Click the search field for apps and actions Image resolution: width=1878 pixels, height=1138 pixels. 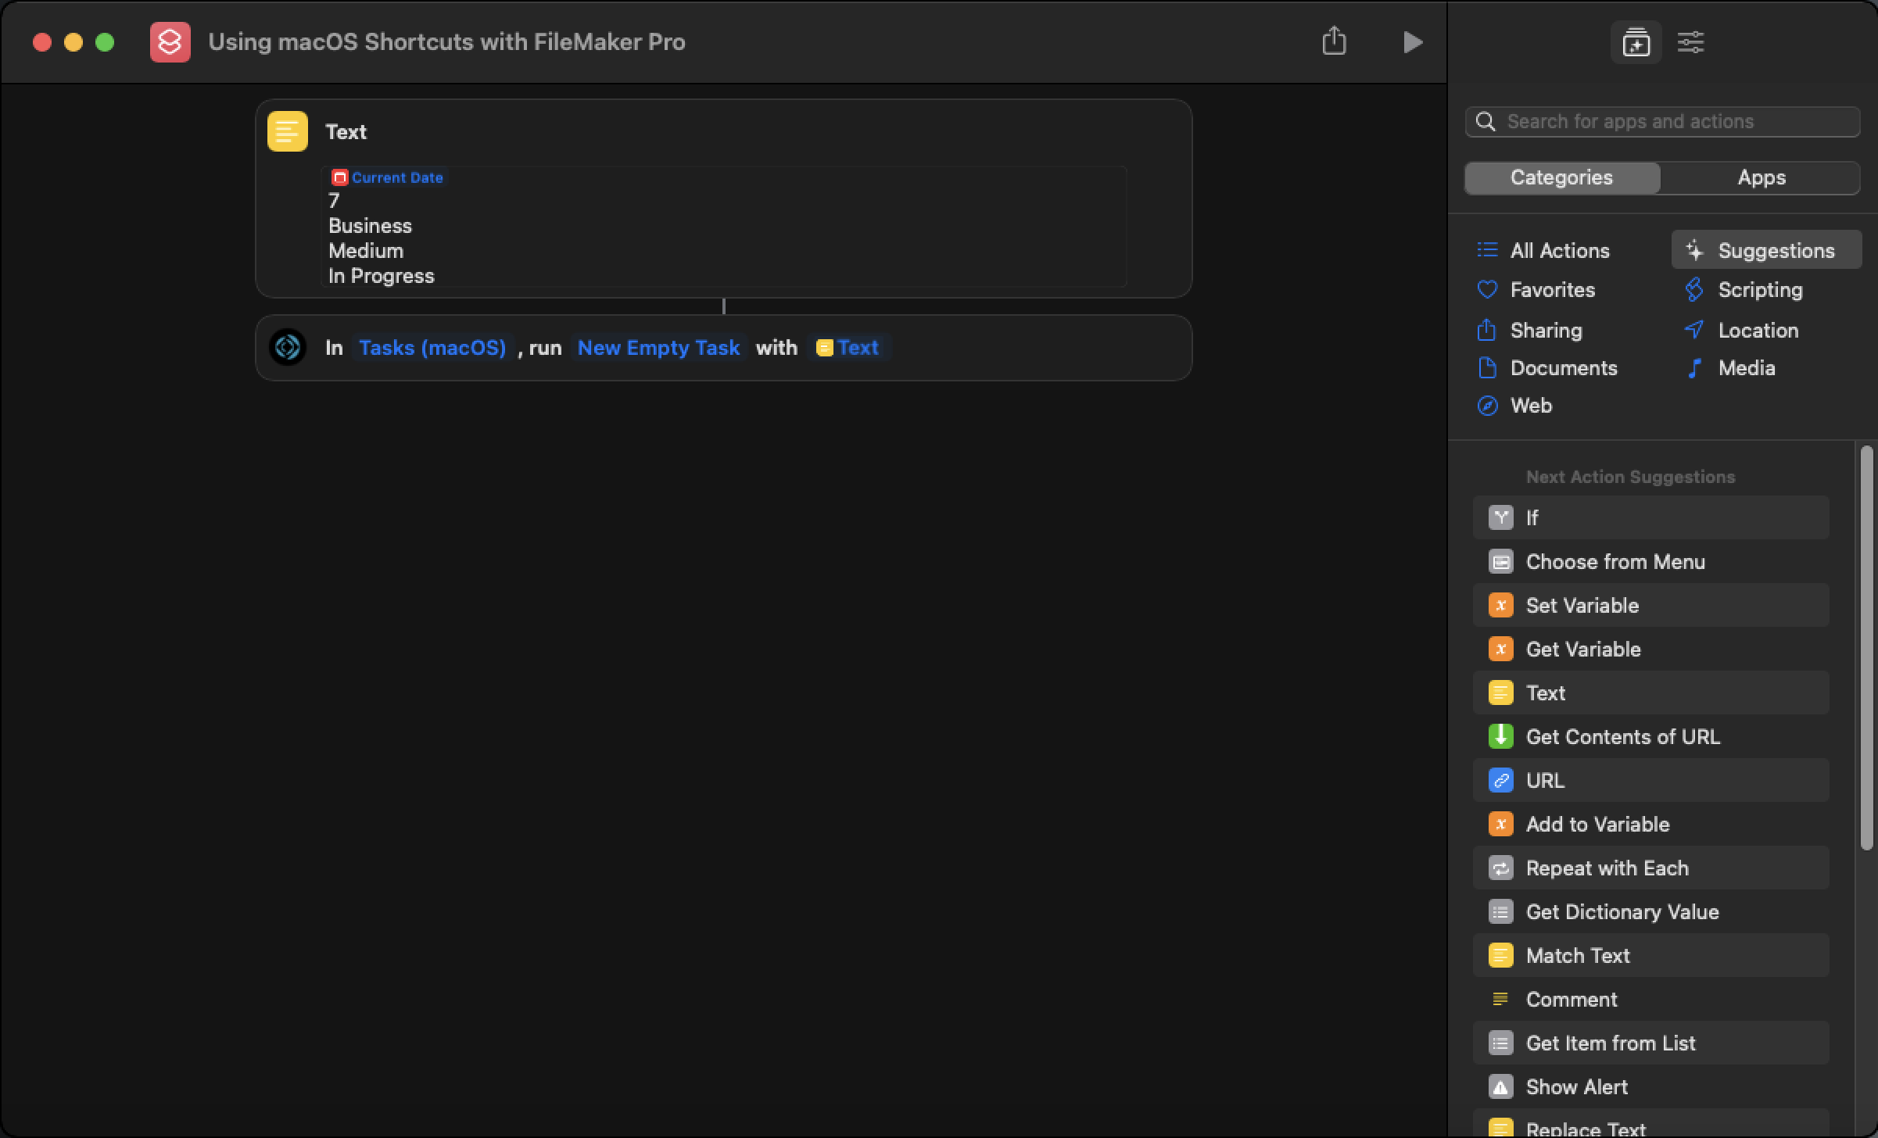1661,121
